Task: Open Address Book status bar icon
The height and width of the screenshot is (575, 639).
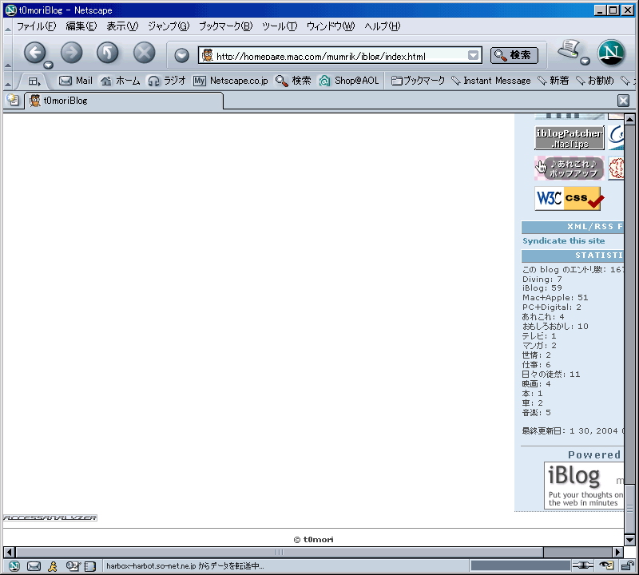Action: (89, 566)
